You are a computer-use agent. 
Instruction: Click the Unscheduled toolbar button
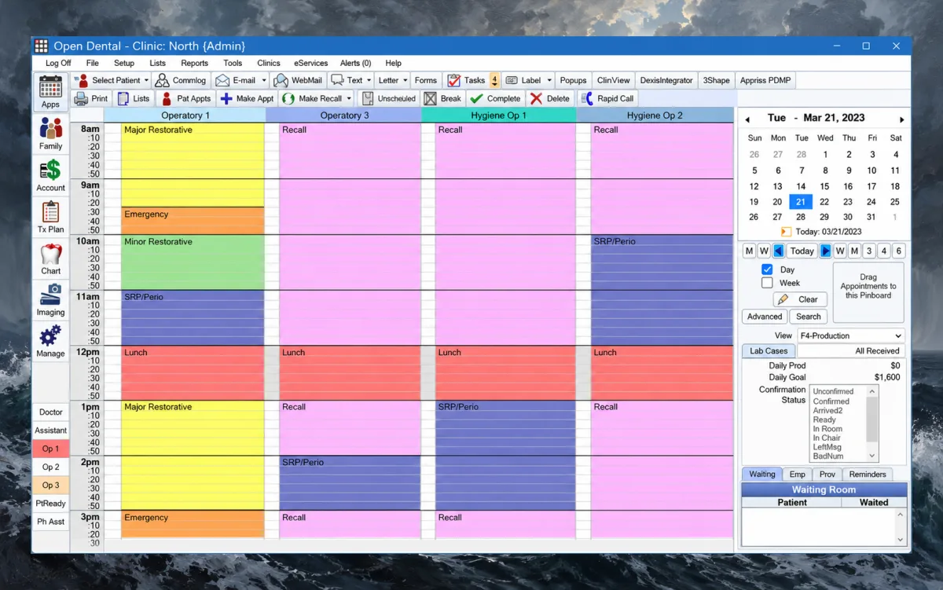pos(389,99)
